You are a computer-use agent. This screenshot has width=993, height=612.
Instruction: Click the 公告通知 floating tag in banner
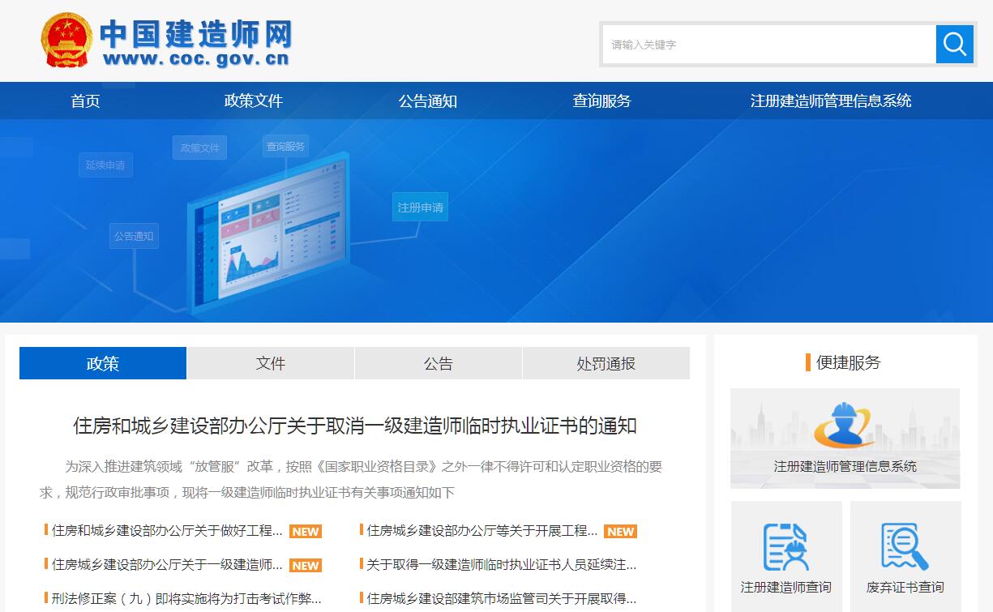[133, 237]
